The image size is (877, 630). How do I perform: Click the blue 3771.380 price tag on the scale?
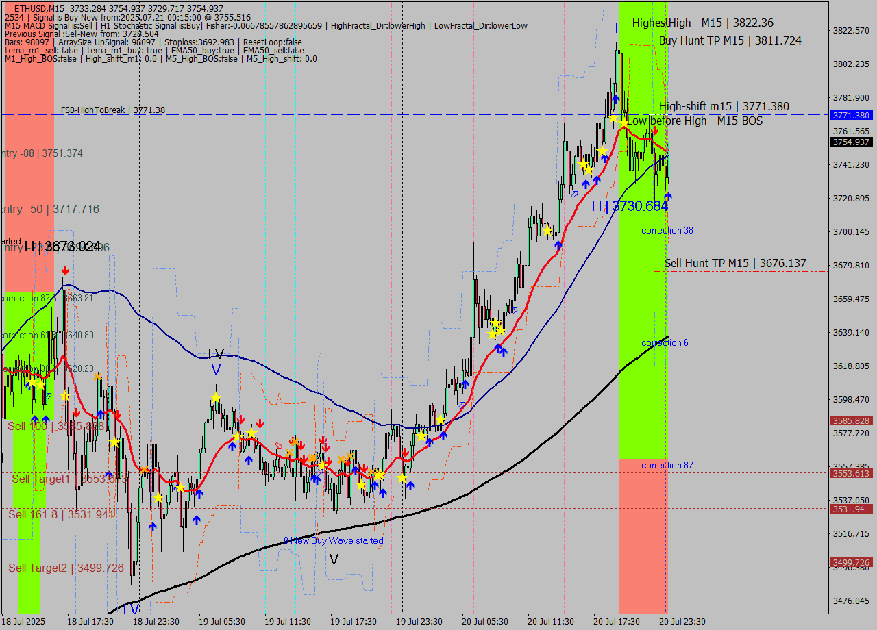coord(852,116)
